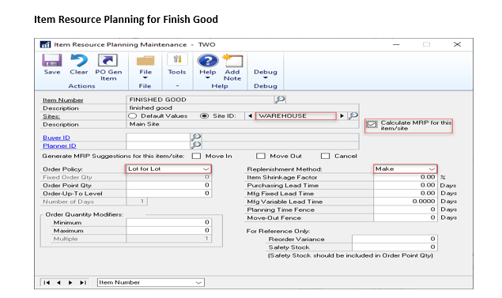Expand the File dropdown arrow
The image size is (502, 298).
[145, 77]
